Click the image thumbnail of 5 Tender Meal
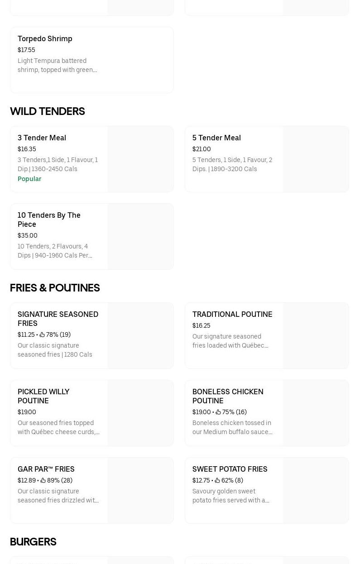364x564 pixels. pos(316,159)
